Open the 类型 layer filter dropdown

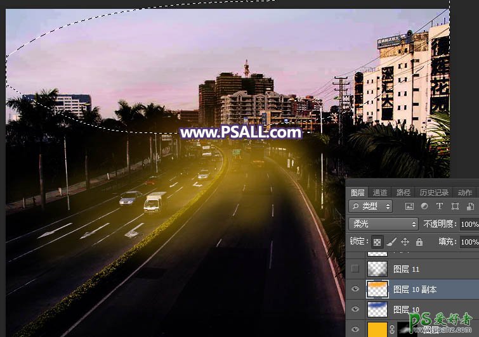pyautogui.click(x=371, y=207)
